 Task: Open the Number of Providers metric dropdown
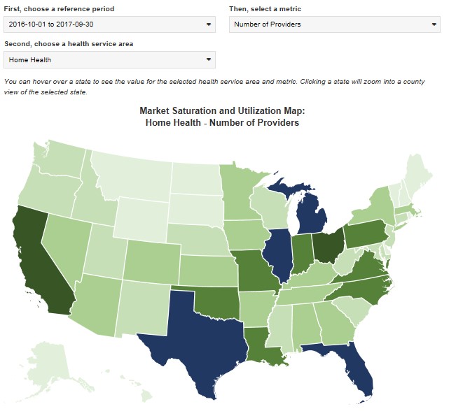point(335,25)
